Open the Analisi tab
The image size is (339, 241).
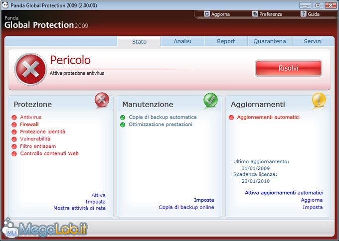click(x=182, y=41)
